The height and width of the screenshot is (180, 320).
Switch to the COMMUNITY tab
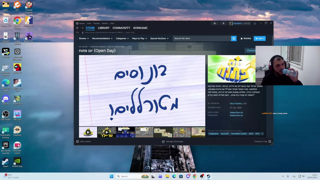(x=121, y=28)
